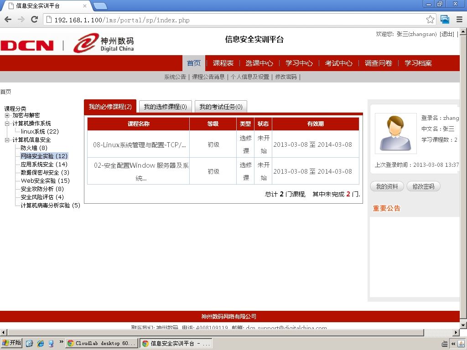
Task: Click the 我的资料 button
Action: tap(387, 186)
